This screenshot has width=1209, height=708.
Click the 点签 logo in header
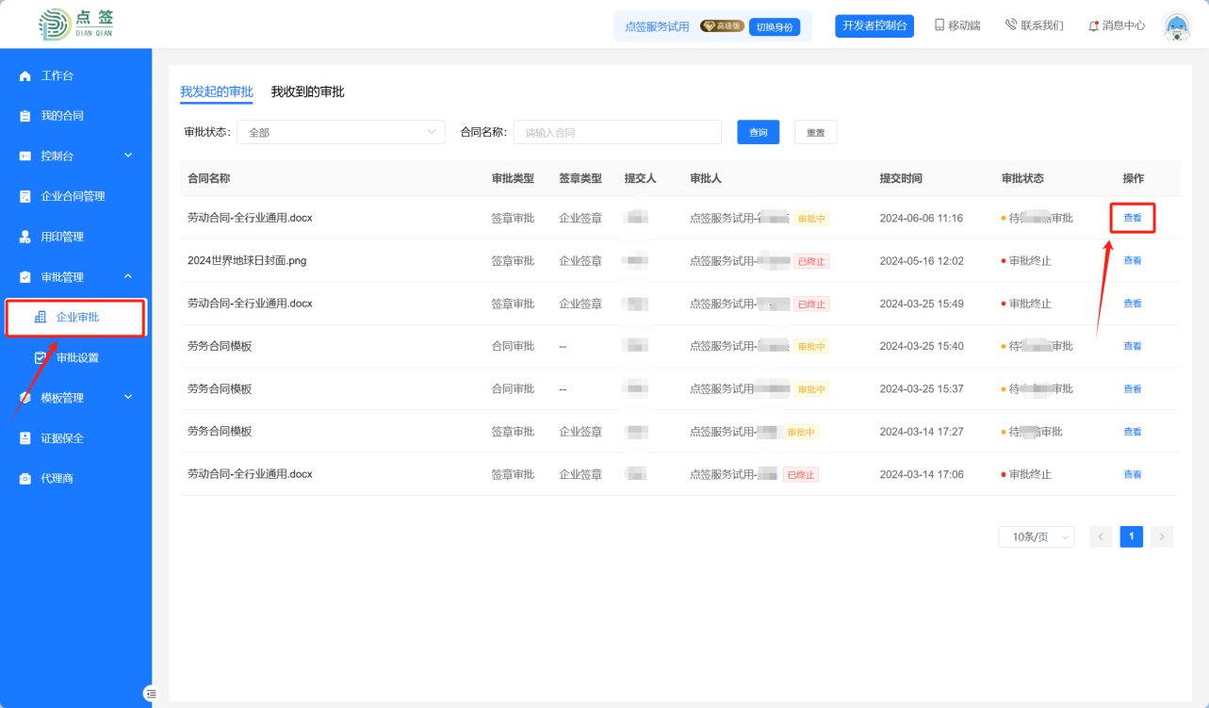tap(77, 24)
